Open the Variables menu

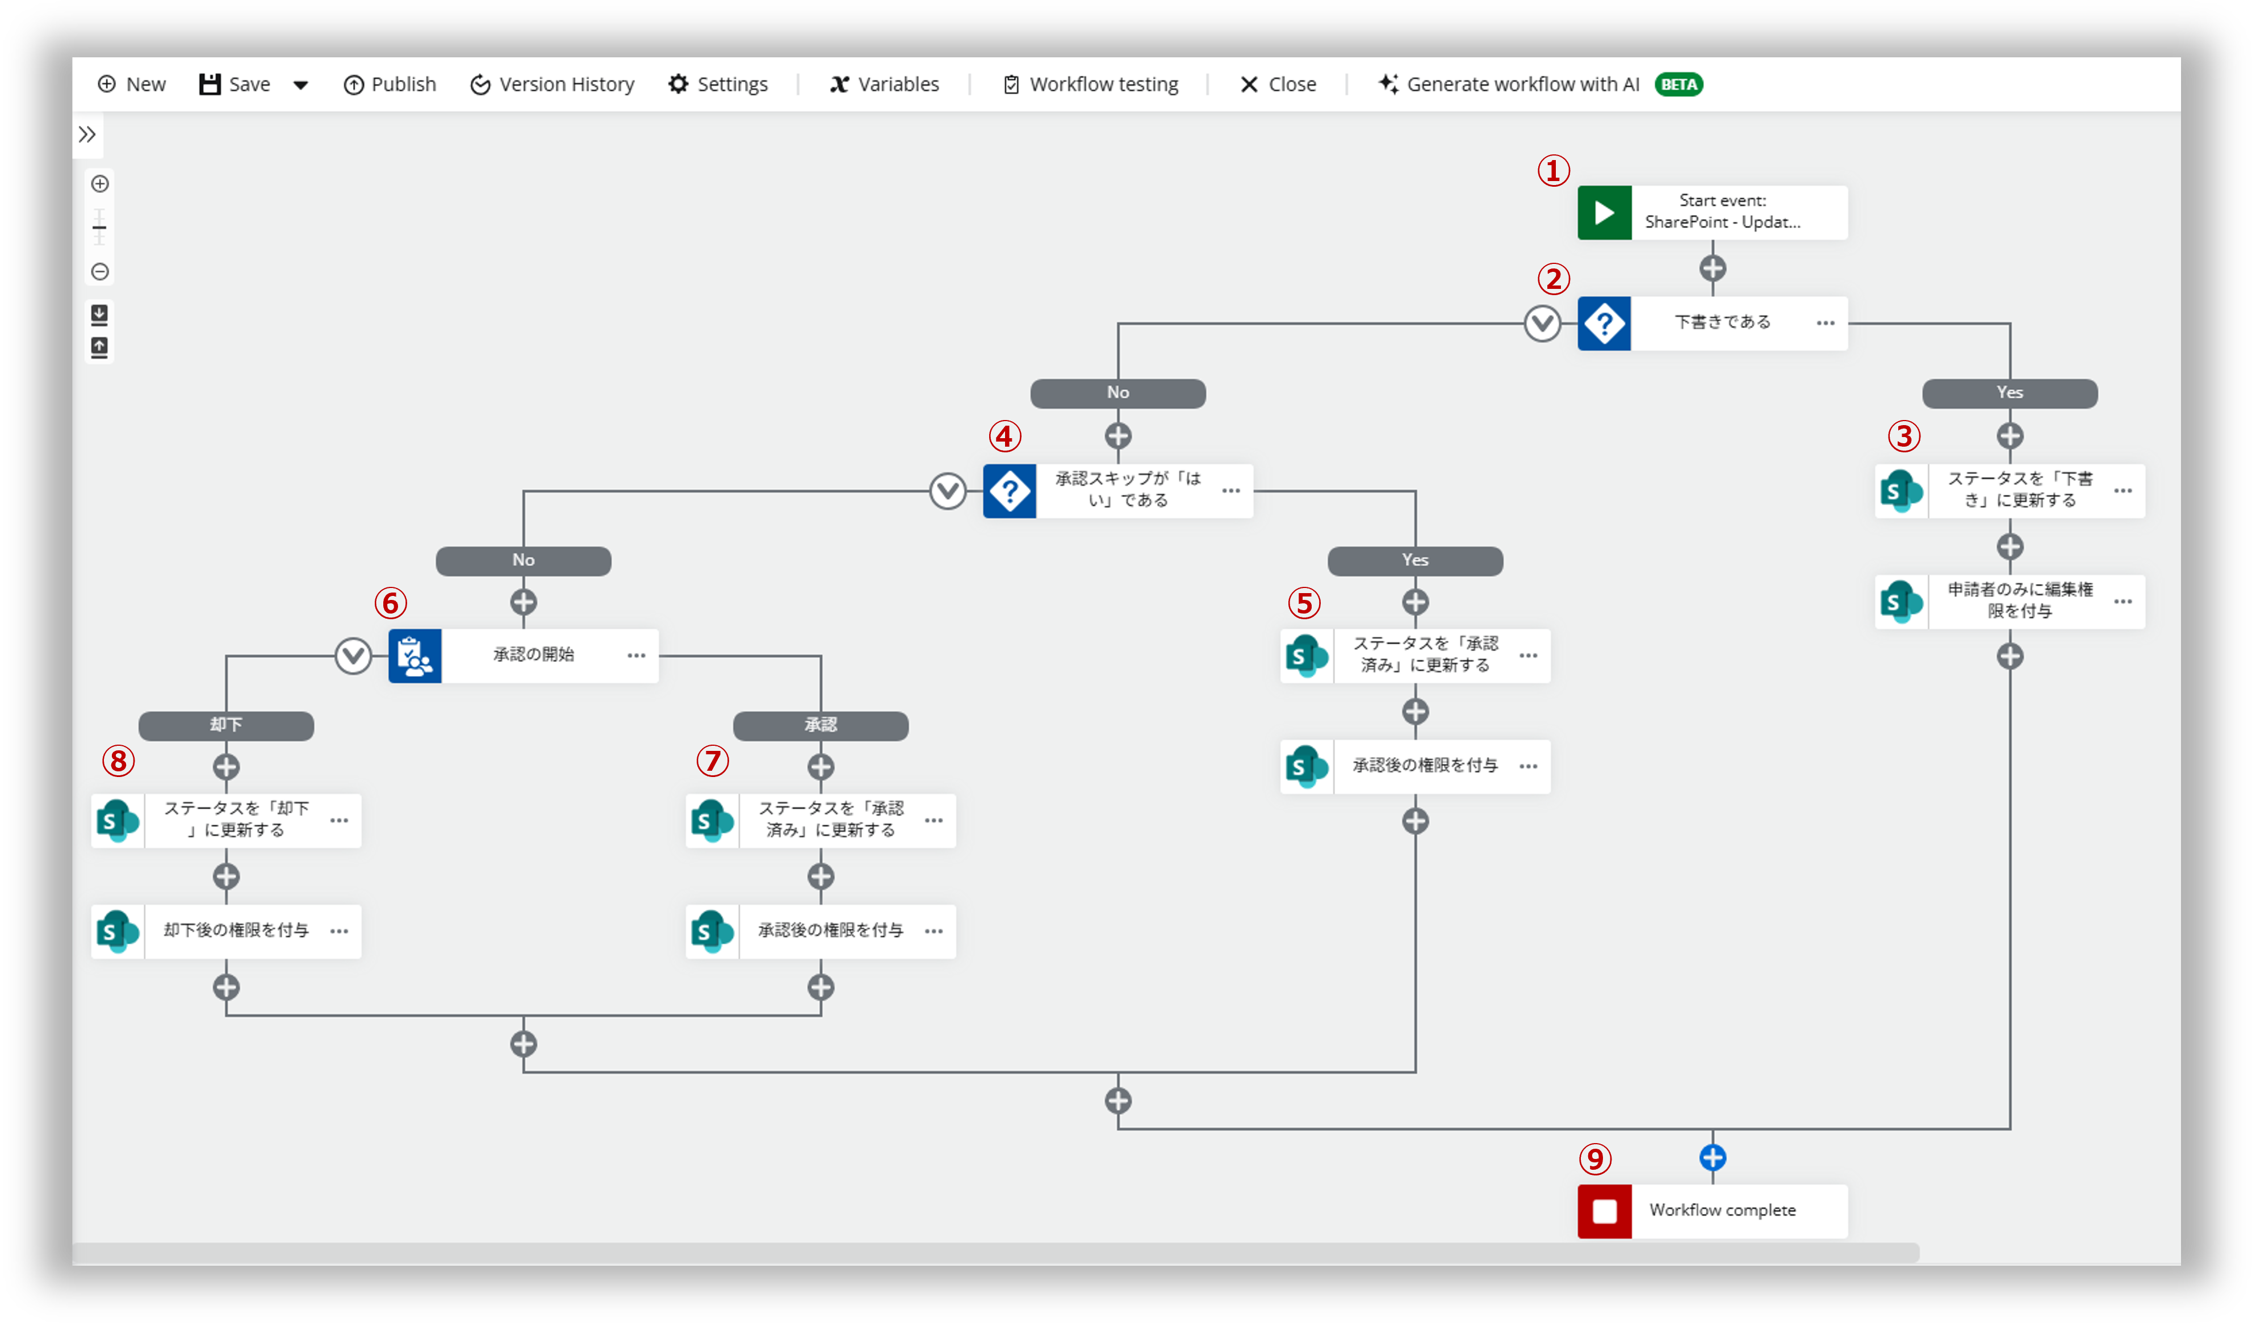(x=884, y=84)
